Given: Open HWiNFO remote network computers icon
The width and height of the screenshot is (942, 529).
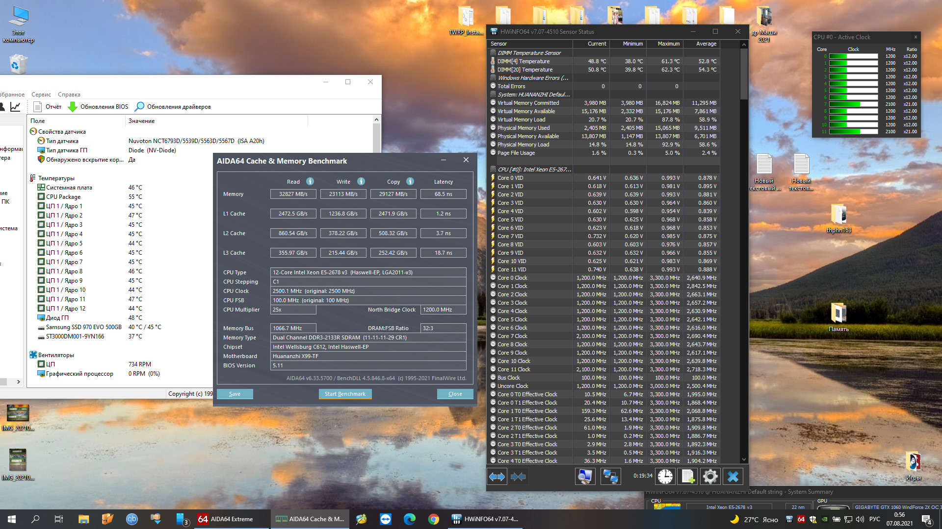Looking at the screenshot, I should pyautogui.click(x=610, y=476).
